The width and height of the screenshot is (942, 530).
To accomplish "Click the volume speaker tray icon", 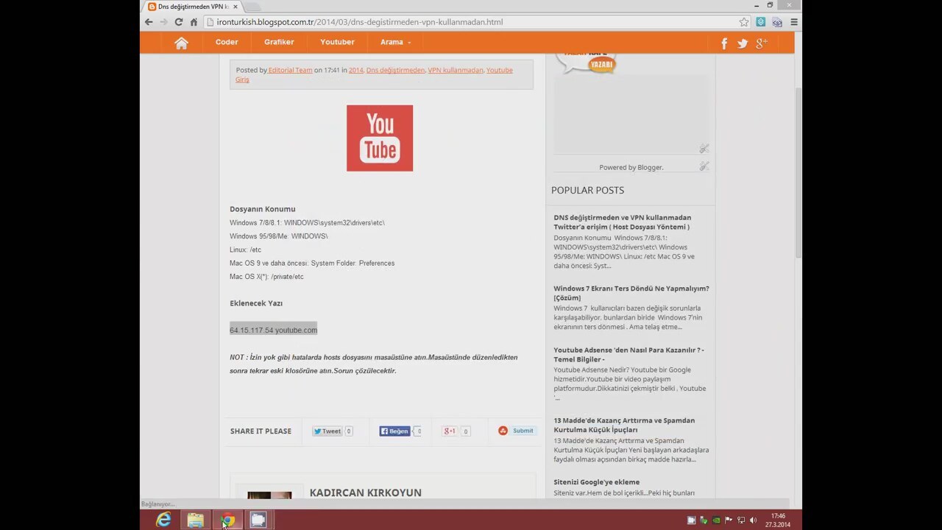I will pyautogui.click(x=753, y=520).
